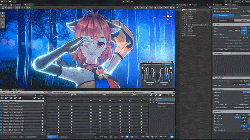
Task: Close the Muscle Groups panel
Action: coord(172,62)
